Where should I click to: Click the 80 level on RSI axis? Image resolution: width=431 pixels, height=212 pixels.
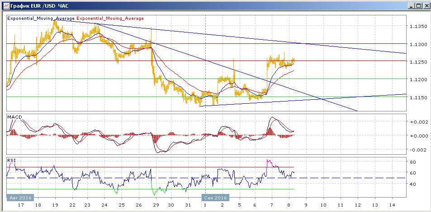point(413,162)
